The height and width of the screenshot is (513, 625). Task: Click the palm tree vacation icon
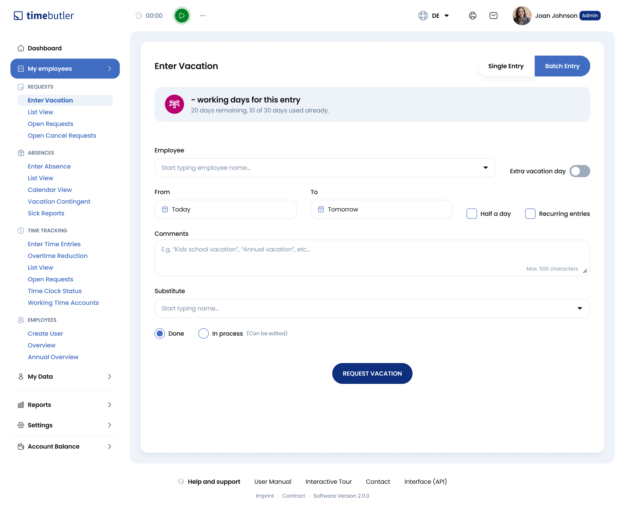pyautogui.click(x=174, y=104)
